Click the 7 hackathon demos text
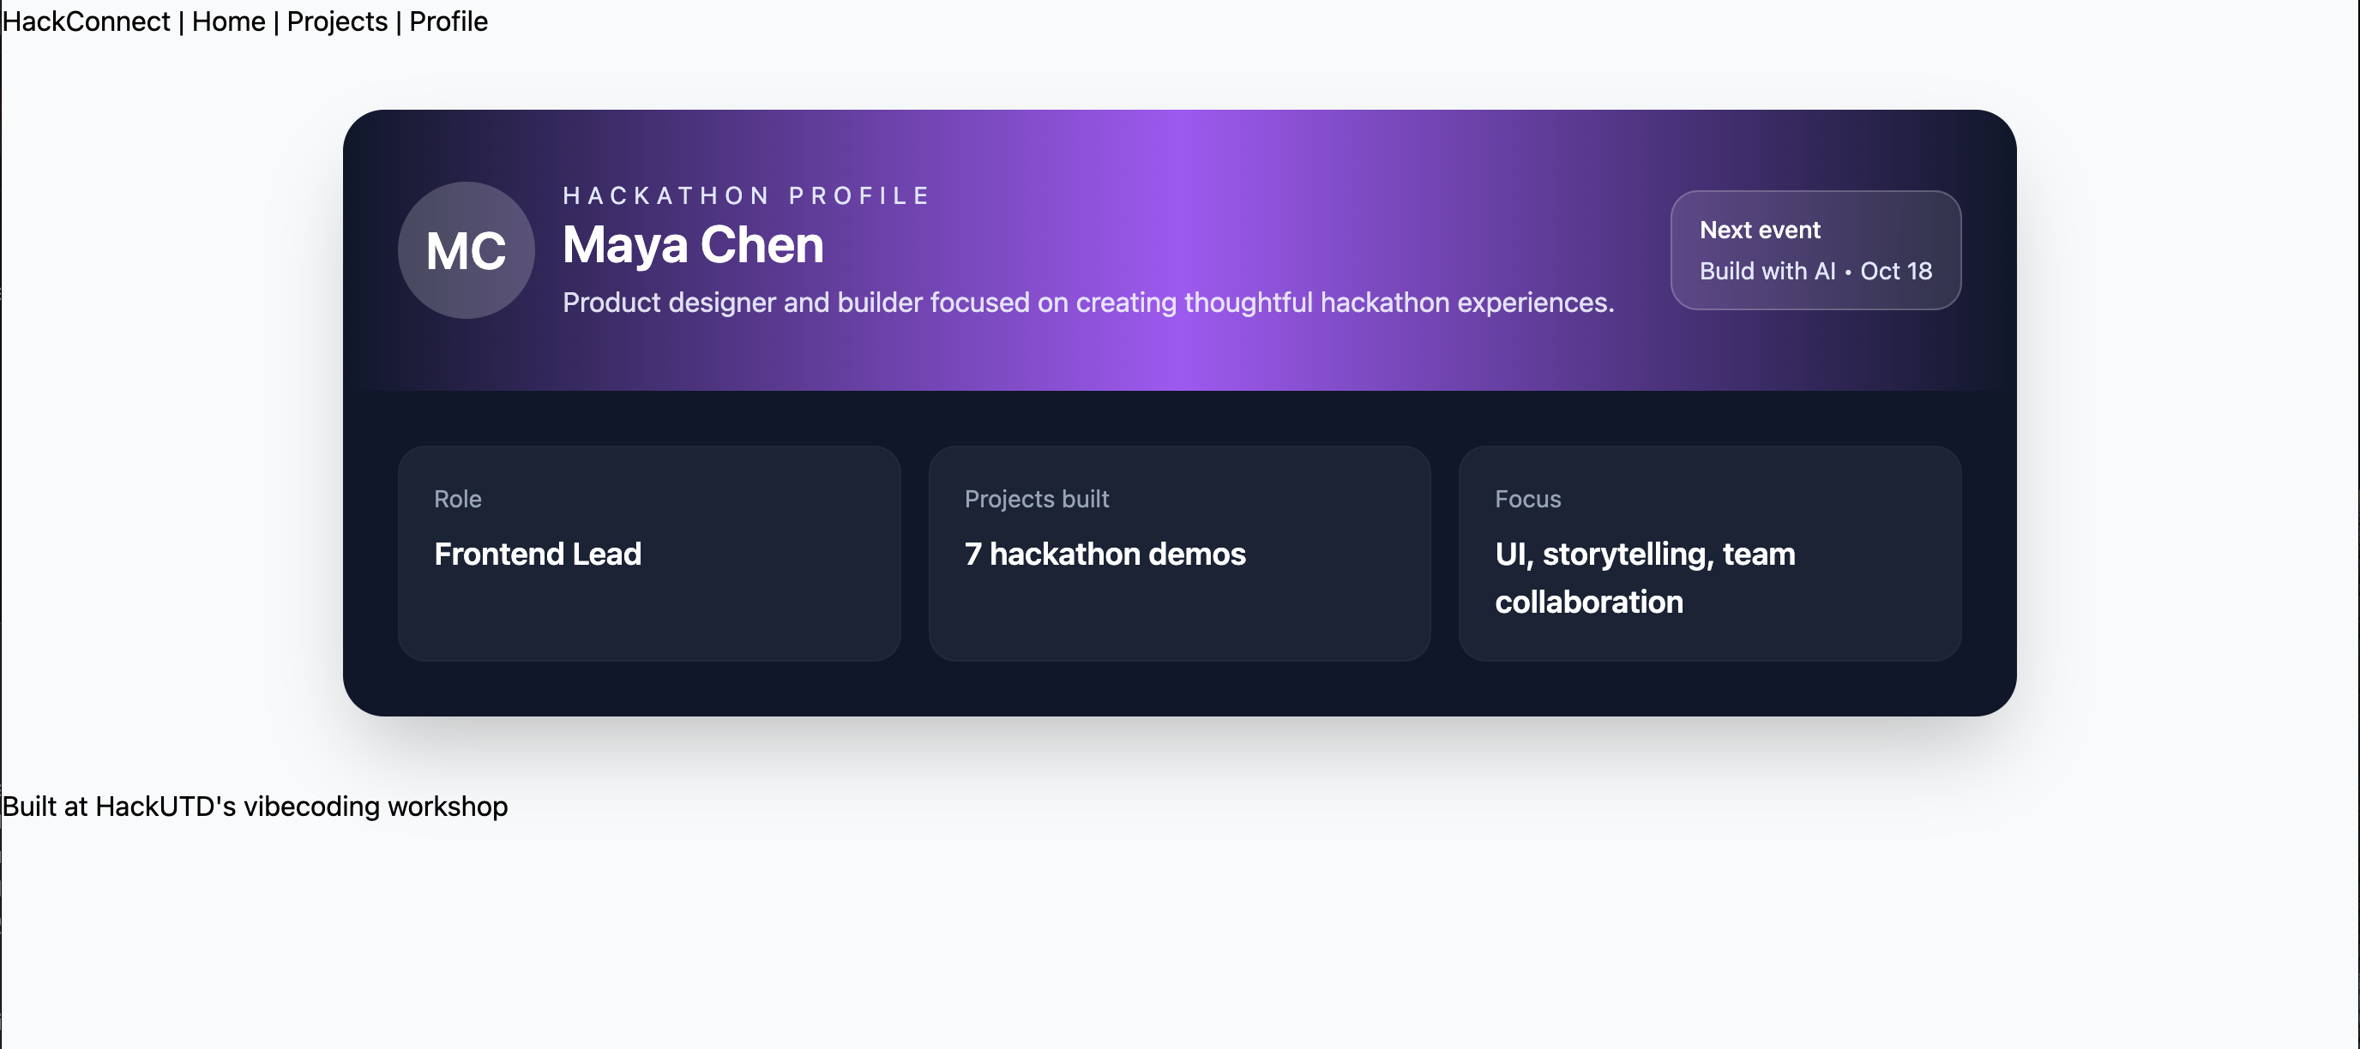 [1105, 554]
